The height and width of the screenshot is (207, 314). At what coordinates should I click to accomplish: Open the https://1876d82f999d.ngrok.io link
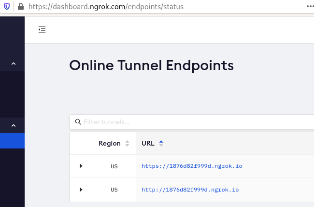(192, 166)
